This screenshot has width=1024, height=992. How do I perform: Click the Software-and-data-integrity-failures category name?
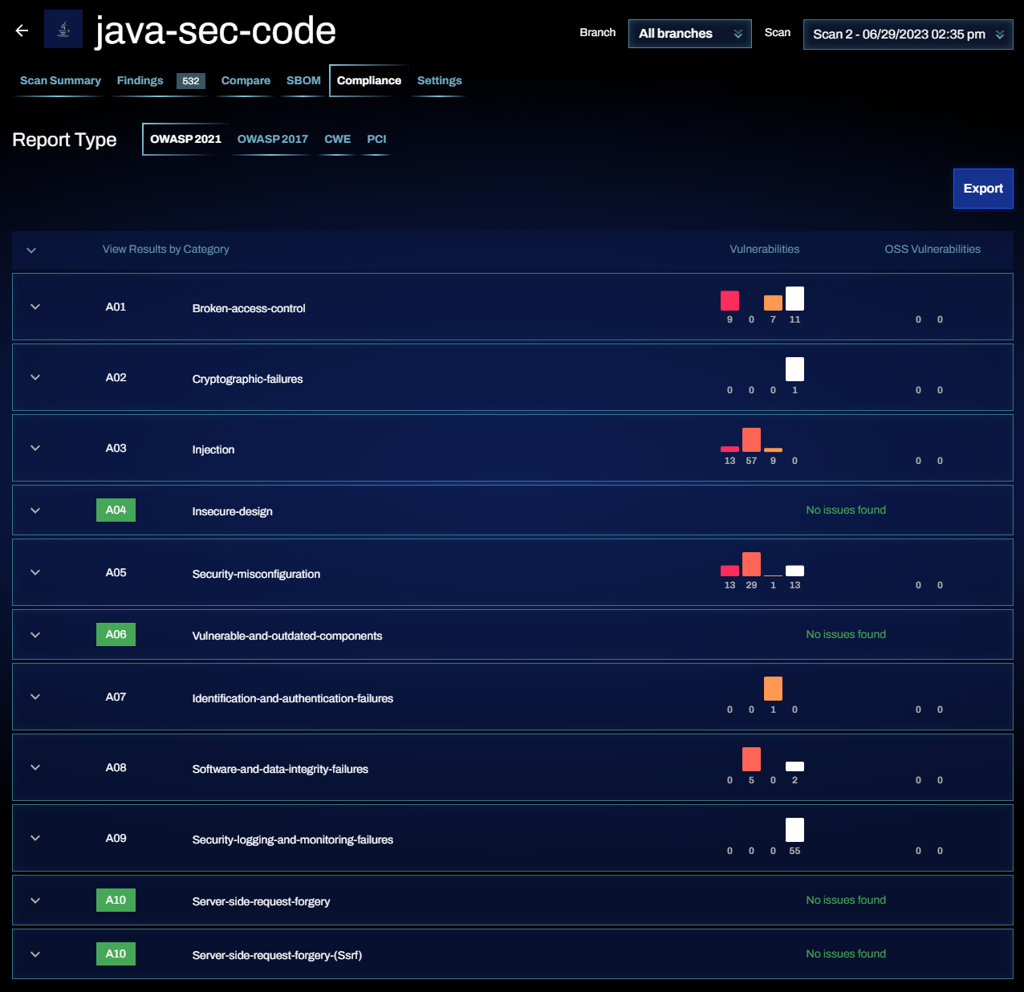280,769
